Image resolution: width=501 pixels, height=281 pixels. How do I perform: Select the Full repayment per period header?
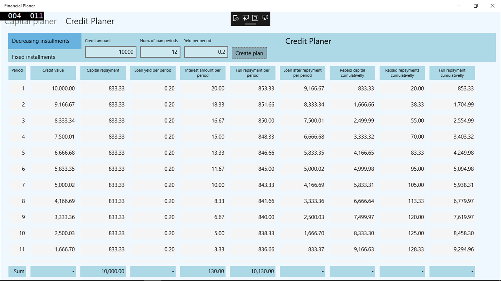[x=253, y=73]
